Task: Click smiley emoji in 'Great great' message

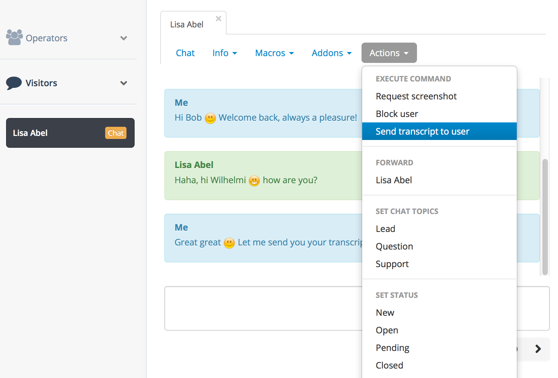Action: (x=229, y=243)
